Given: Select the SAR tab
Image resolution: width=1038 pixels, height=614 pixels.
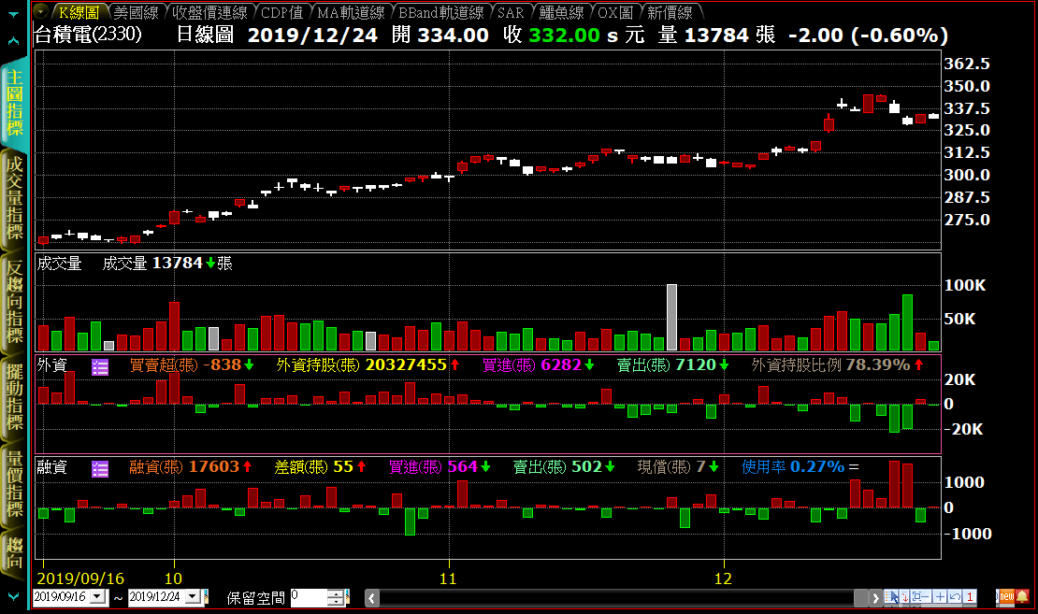Looking at the screenshot, I should tap(511, 12).
